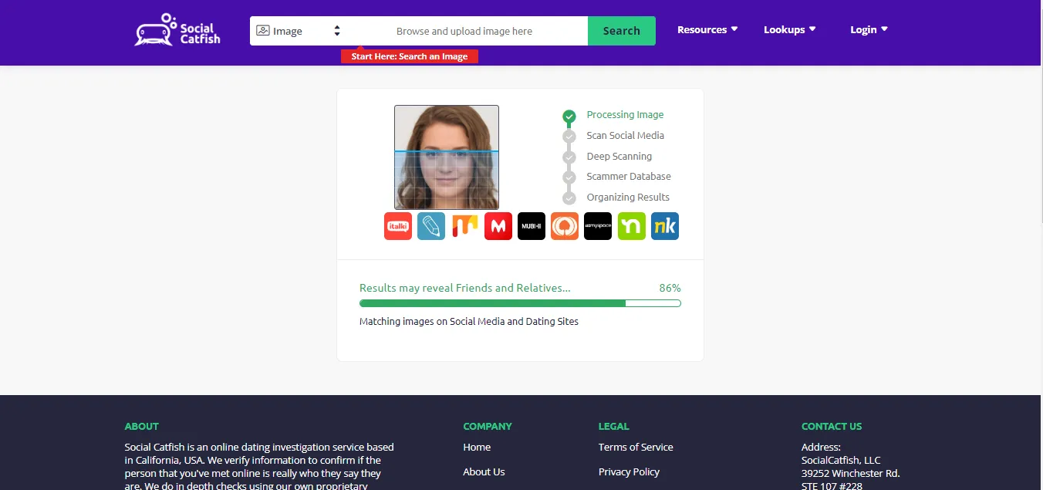Open the Login menu
The width and height of the screenshot is (1043, 490).
pyautogui.click(x=869, y=29)
